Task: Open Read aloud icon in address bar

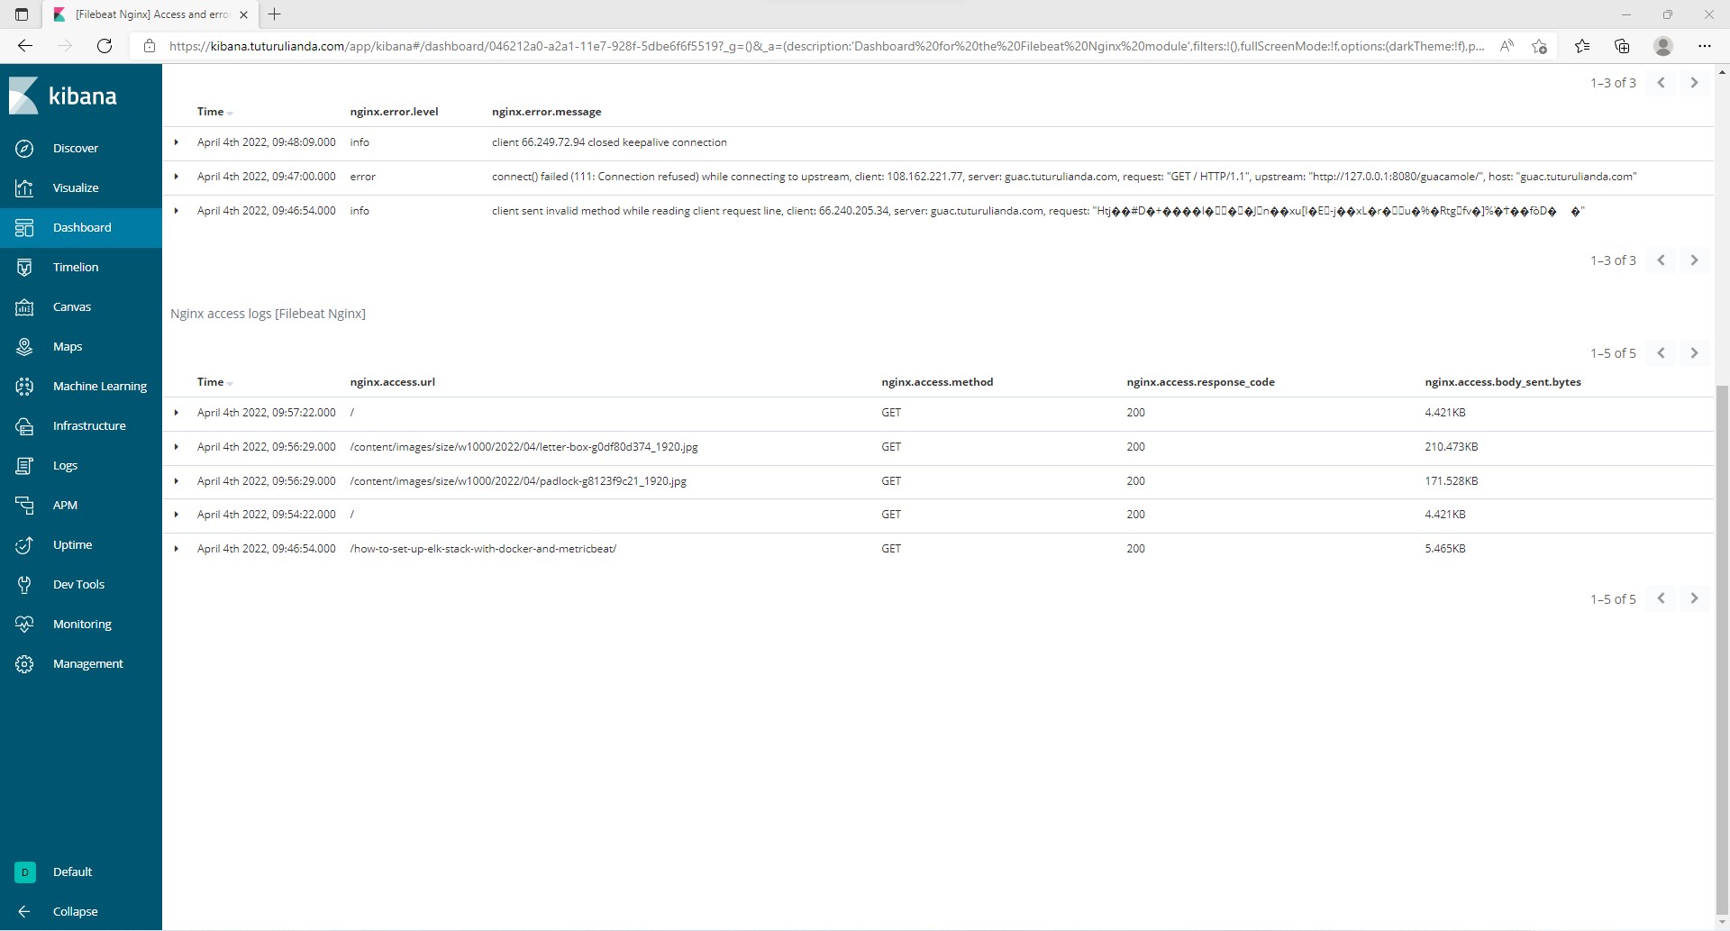Action: click(1506, 46)
